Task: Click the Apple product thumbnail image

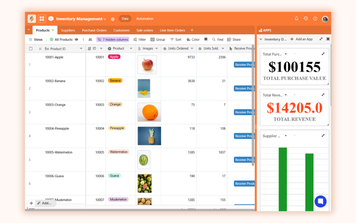Action: tap(147, 65)
